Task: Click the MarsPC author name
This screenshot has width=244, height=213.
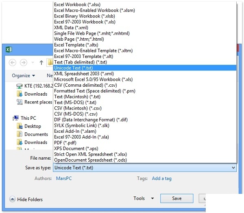Action: (x=65, y=178)
